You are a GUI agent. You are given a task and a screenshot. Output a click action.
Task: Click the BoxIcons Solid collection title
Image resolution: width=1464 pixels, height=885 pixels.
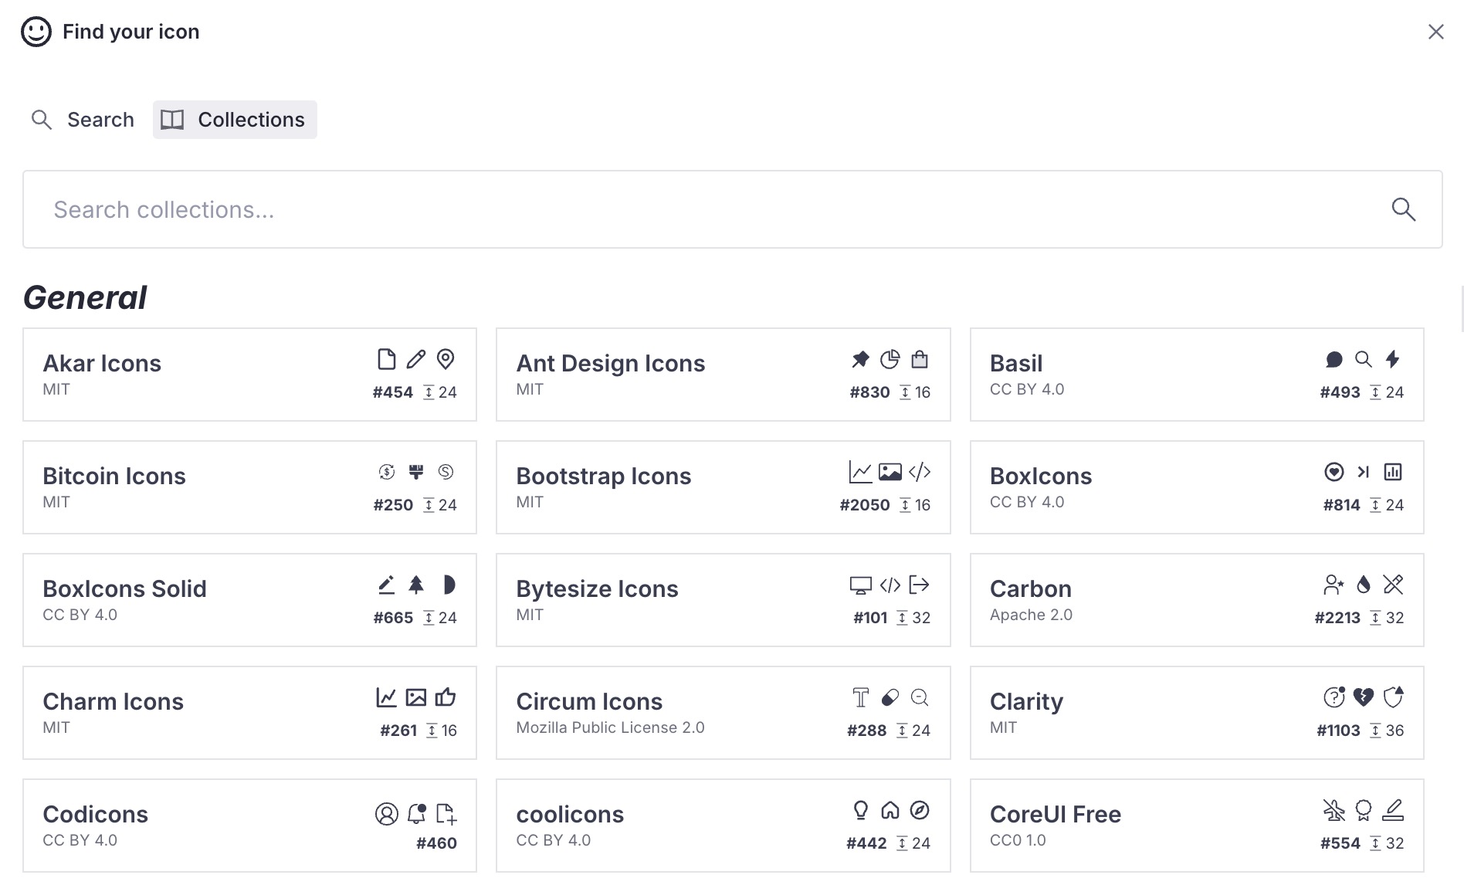coord(124,588)
